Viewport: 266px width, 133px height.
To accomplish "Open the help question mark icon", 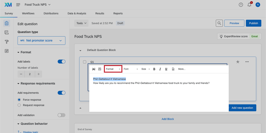I will (x=241, y=5).
